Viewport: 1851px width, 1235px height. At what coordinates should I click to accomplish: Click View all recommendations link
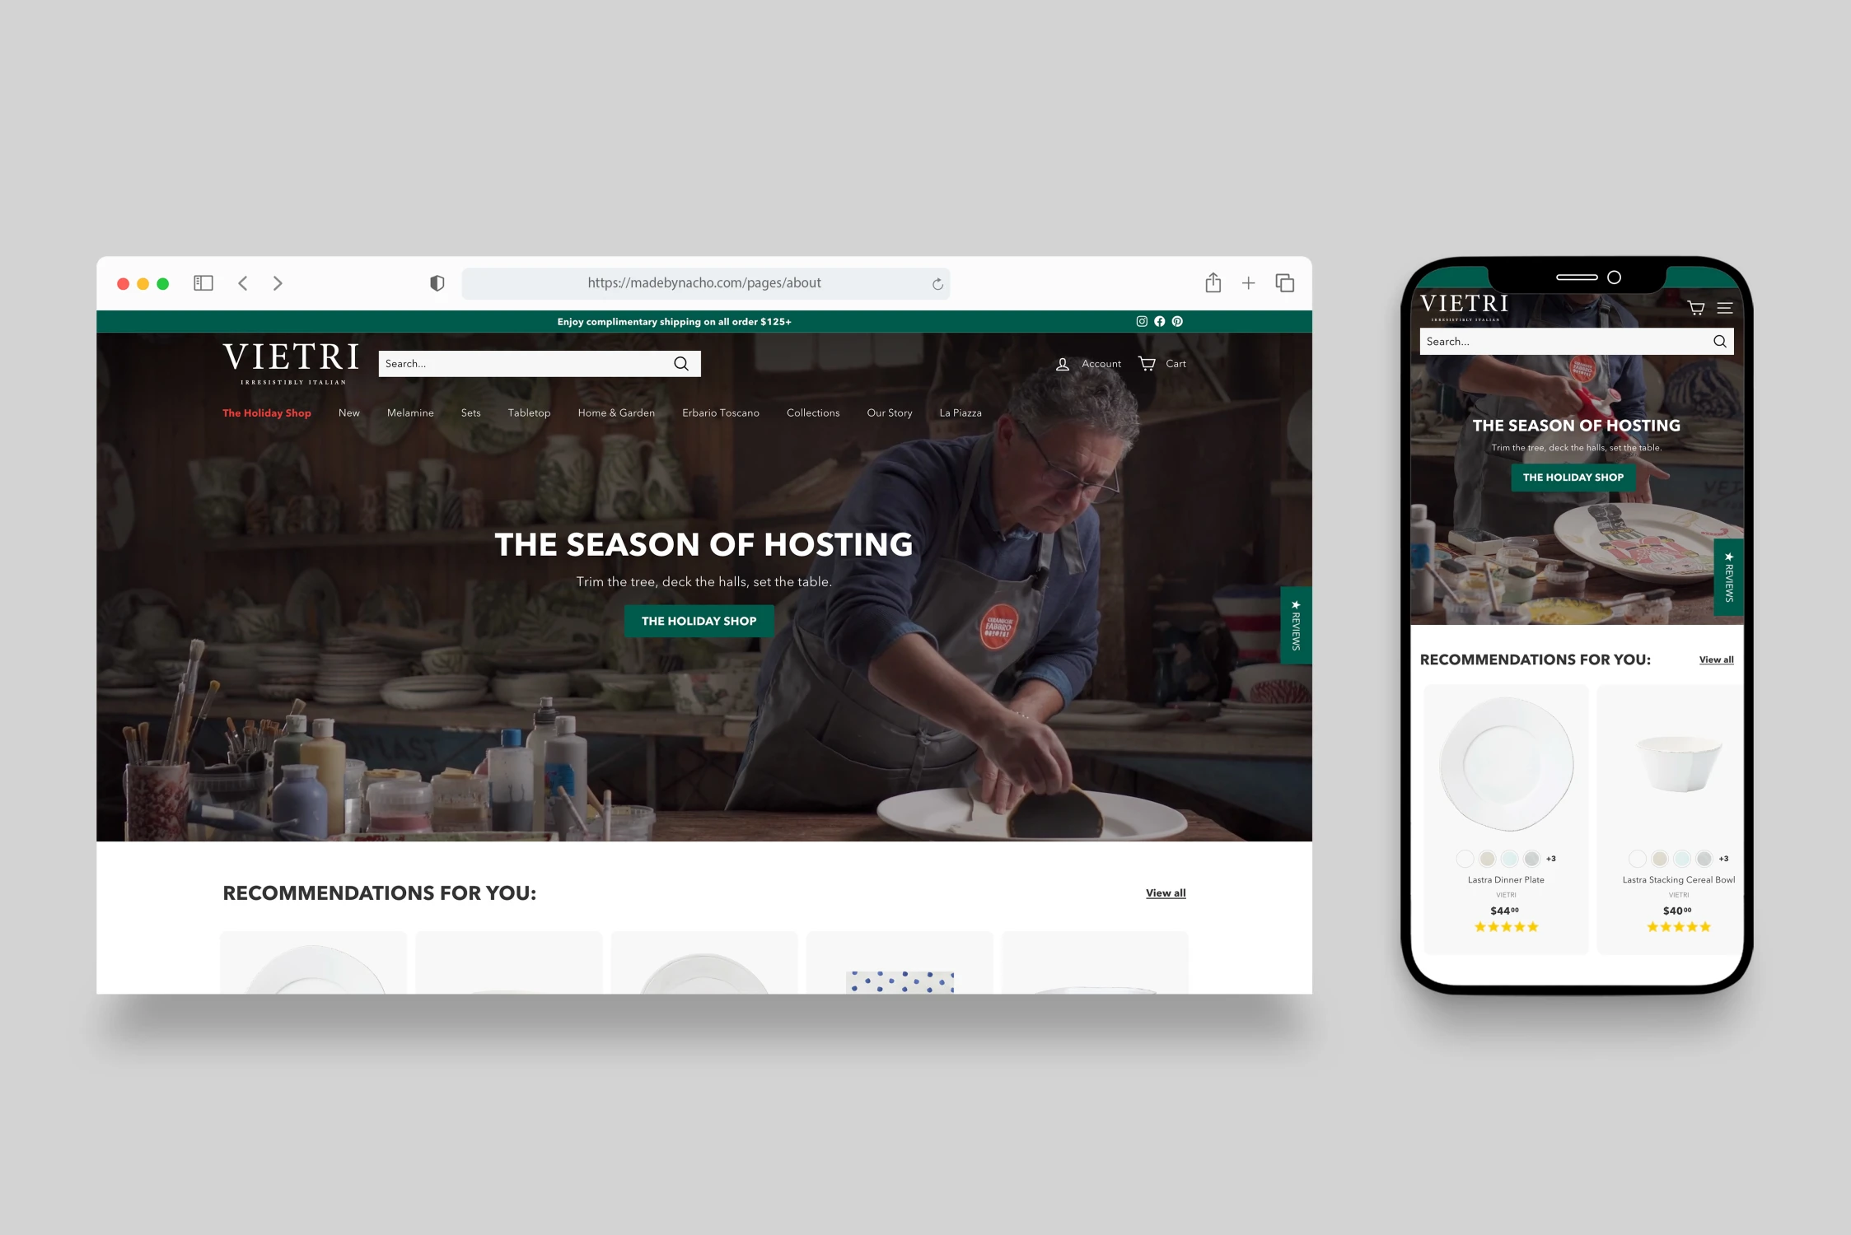1164,892
